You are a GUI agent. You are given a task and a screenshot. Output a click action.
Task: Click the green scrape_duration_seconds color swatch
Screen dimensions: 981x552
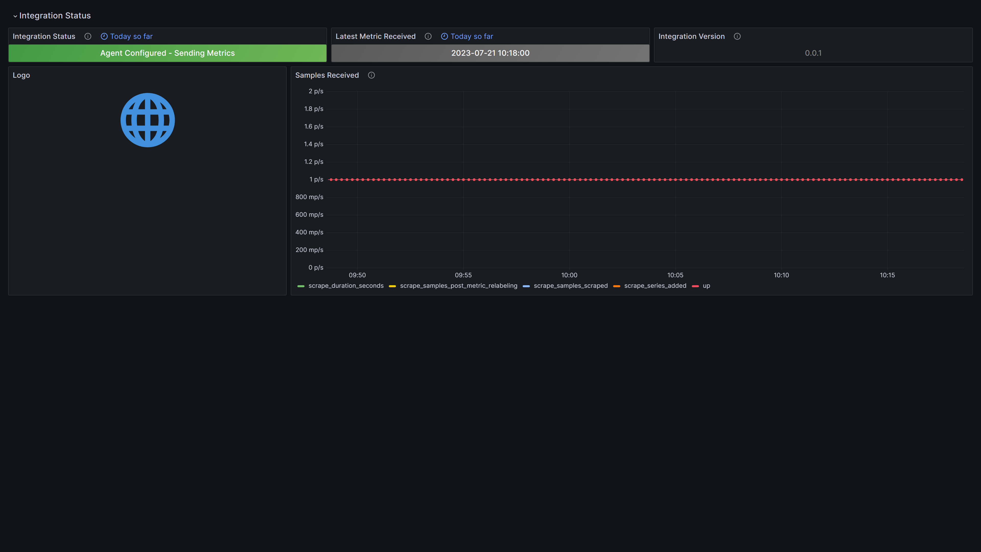pos(301,286)
